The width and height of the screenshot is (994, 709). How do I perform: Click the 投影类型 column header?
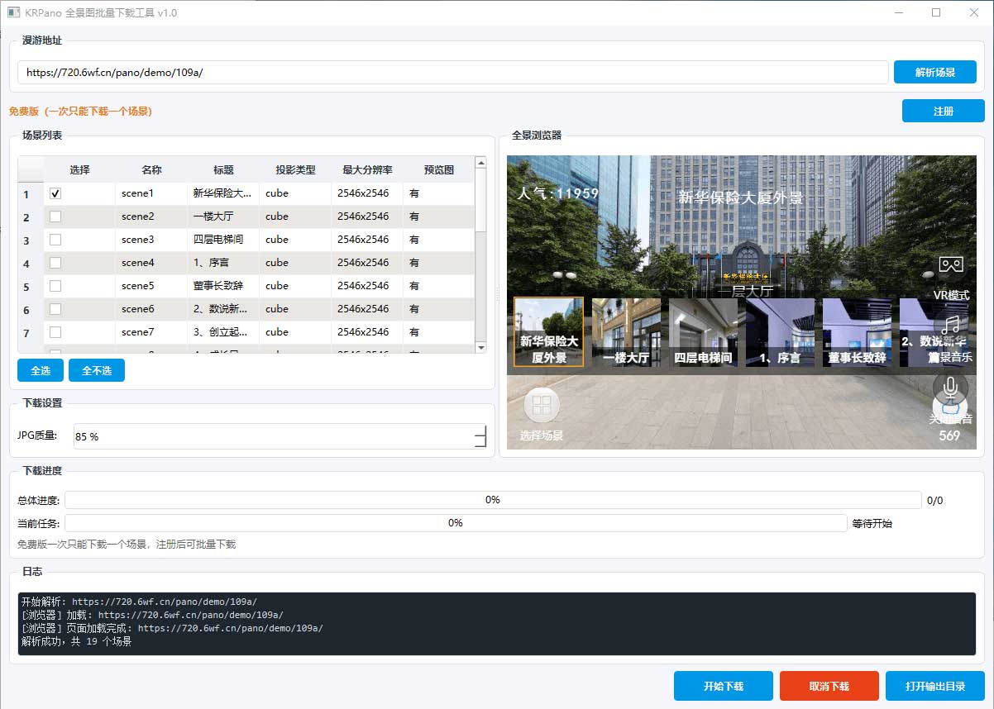295,169
